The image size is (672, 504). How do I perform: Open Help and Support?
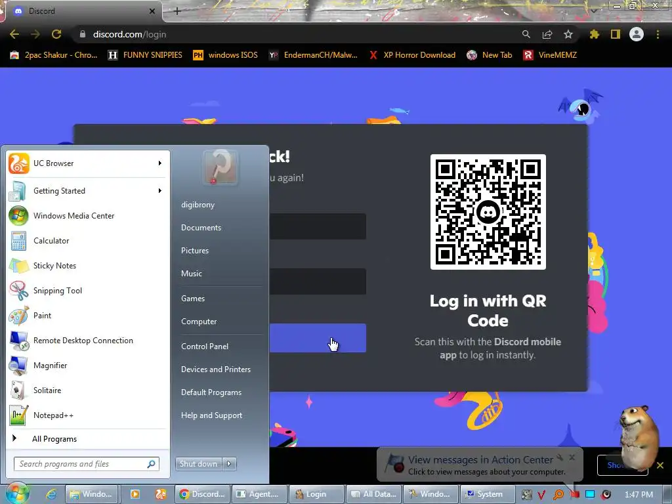(211, 415)
